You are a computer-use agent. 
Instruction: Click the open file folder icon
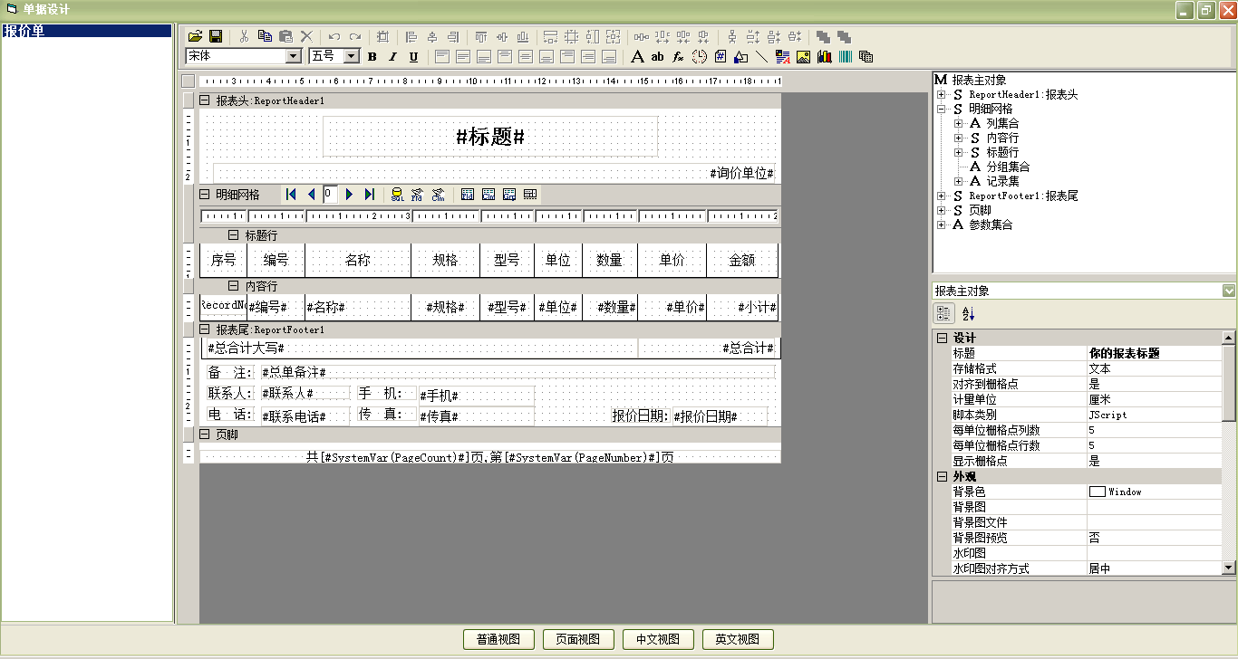pyautogui.click(x=195, y=36)
